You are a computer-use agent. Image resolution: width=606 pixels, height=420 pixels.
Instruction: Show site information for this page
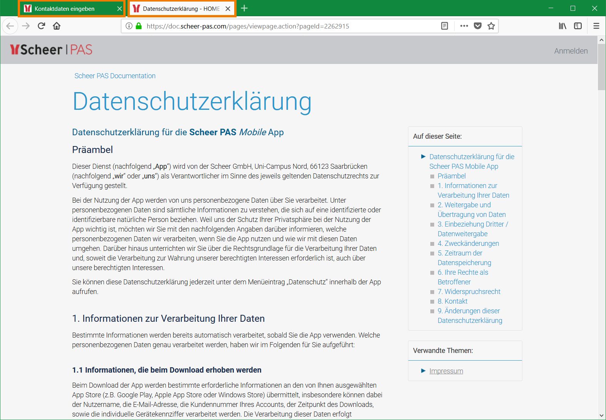pyautogui.click(x=129, y=26)
